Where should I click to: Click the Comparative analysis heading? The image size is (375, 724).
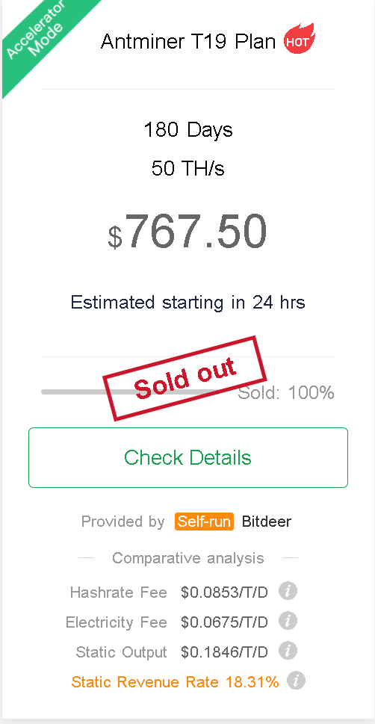[x=188, y=558]
